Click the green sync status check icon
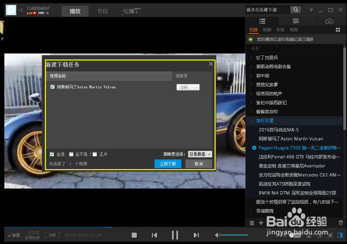 (251, 39)
